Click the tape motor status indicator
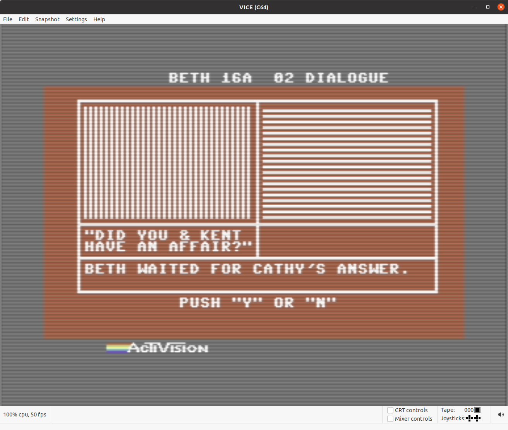Screen dimensions: 508x430 tap(477, 410)
